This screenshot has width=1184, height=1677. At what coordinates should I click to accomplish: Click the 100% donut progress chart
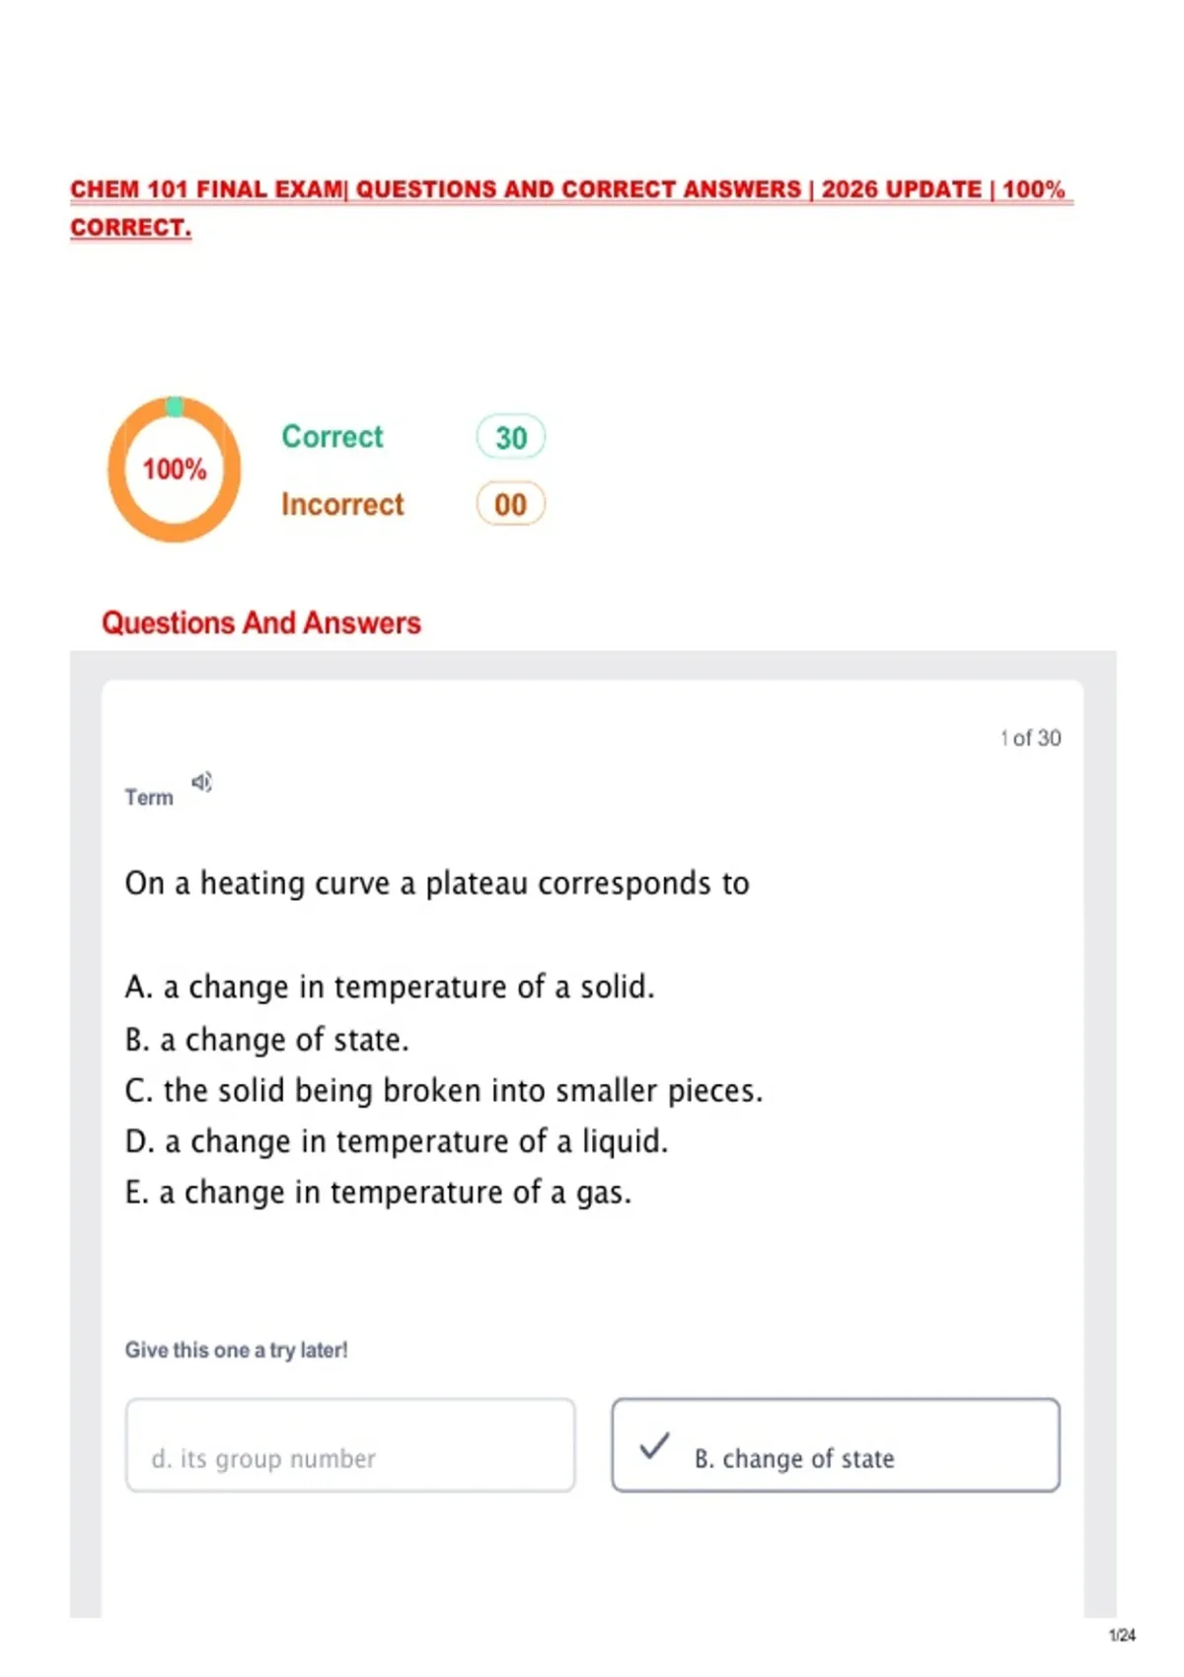[x=175, y=470]
